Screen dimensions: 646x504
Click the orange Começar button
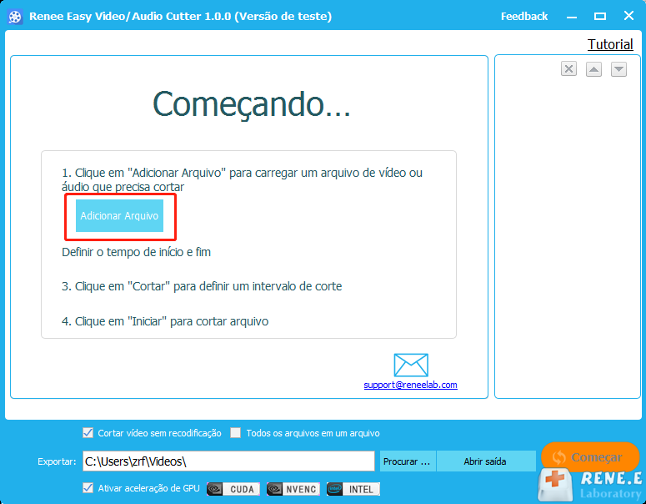point(590,457)
